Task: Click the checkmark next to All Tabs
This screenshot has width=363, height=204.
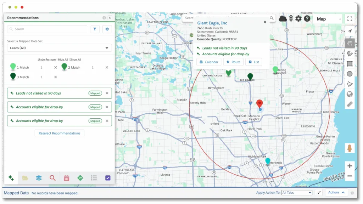Action: pos(319,192)
